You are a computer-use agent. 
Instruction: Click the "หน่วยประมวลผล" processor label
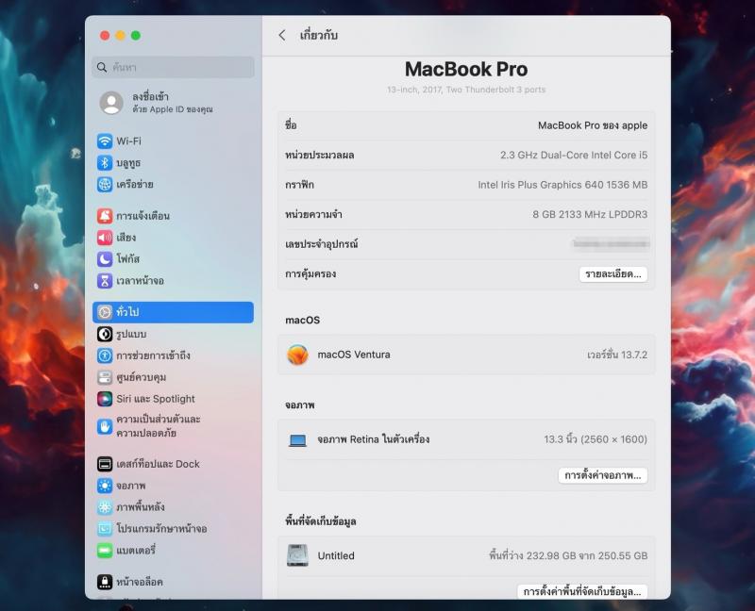click(x=319, y=155)
